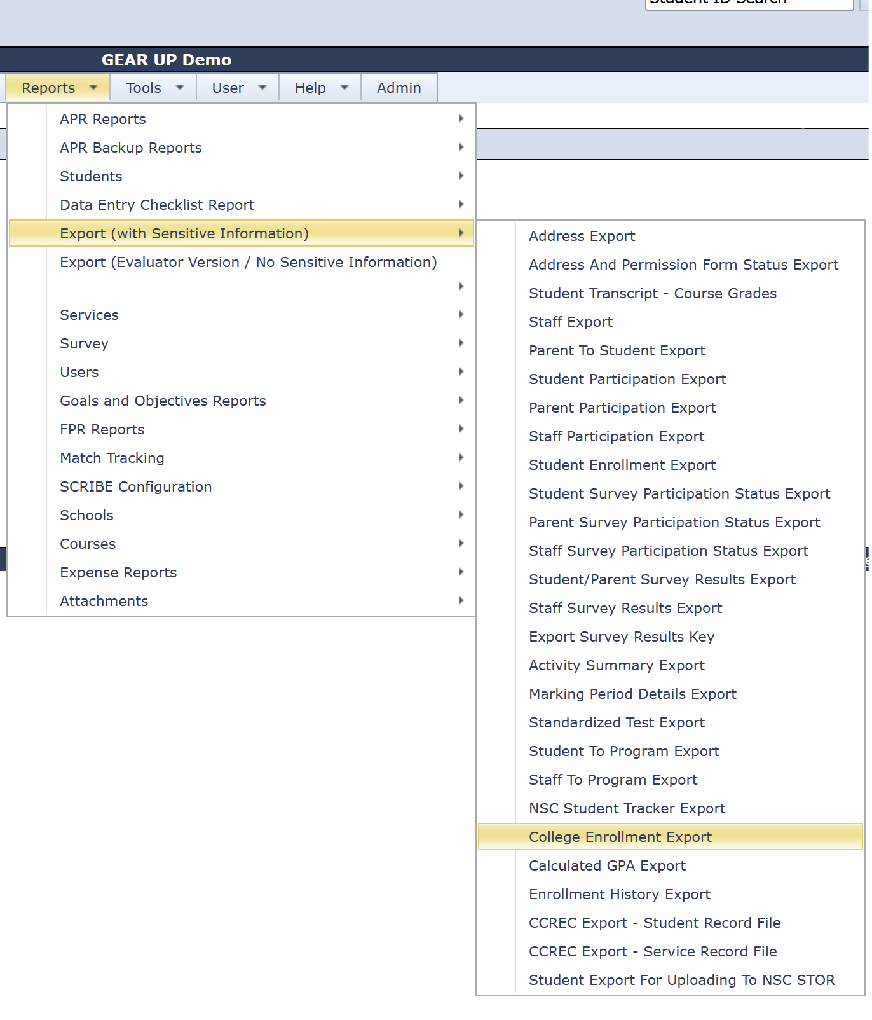Image resolution: width=872 pixels, height=1020 pixels.
Task: Choose Student Enrollment Export
Action: (671, 465)
